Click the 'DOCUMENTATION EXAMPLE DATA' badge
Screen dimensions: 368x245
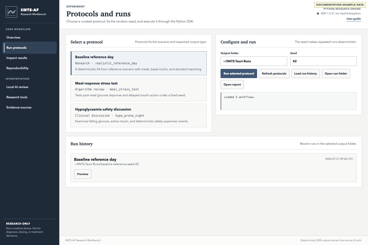coord(340,5)
